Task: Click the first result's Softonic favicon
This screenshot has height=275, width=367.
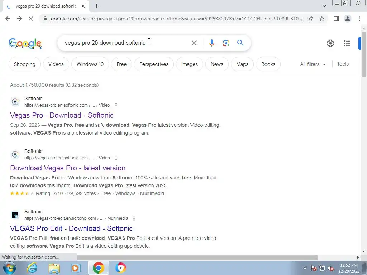Action: [x=15, y=102]
